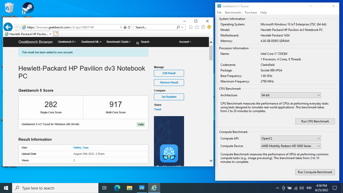The width and height of the screenshot is (343, 193).
Task: Click the Set Baseline button
Action: (169, 97)
